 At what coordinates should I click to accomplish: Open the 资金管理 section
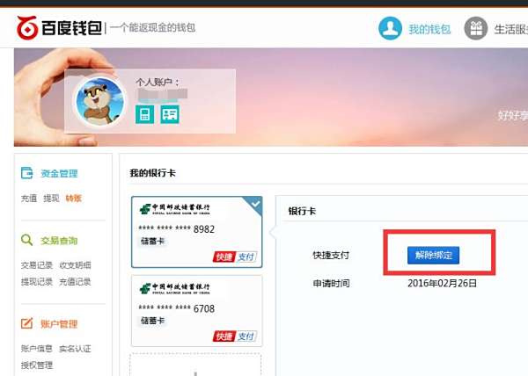click(x=59, y=173)
